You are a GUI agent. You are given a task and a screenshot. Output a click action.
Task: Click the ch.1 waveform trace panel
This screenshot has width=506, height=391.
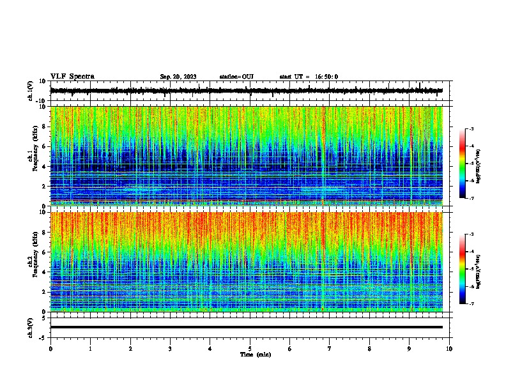(x=250, y=91)
